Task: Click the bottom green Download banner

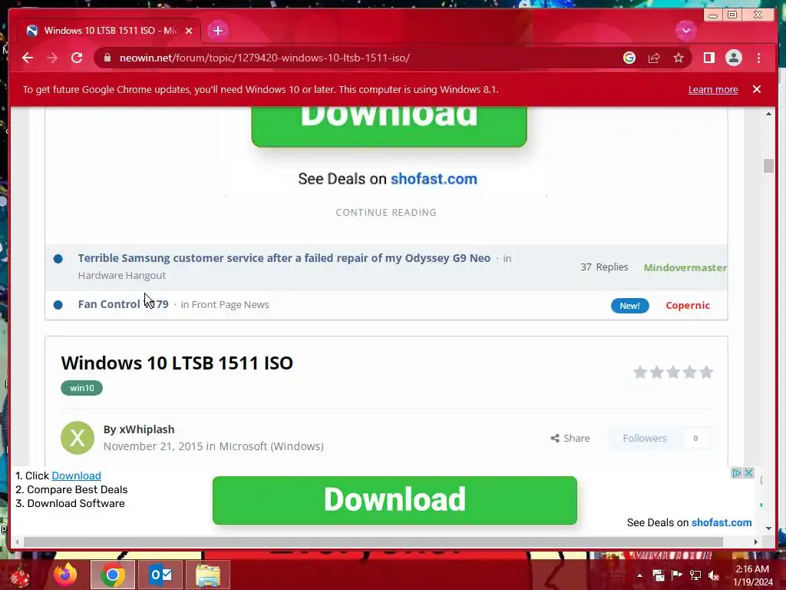Action: coord(395,500)
